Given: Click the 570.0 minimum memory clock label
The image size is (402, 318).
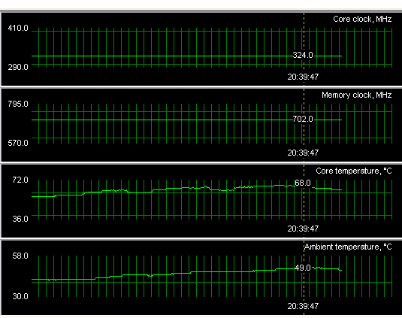Looking at the screenshot, I should coord(18,143).
